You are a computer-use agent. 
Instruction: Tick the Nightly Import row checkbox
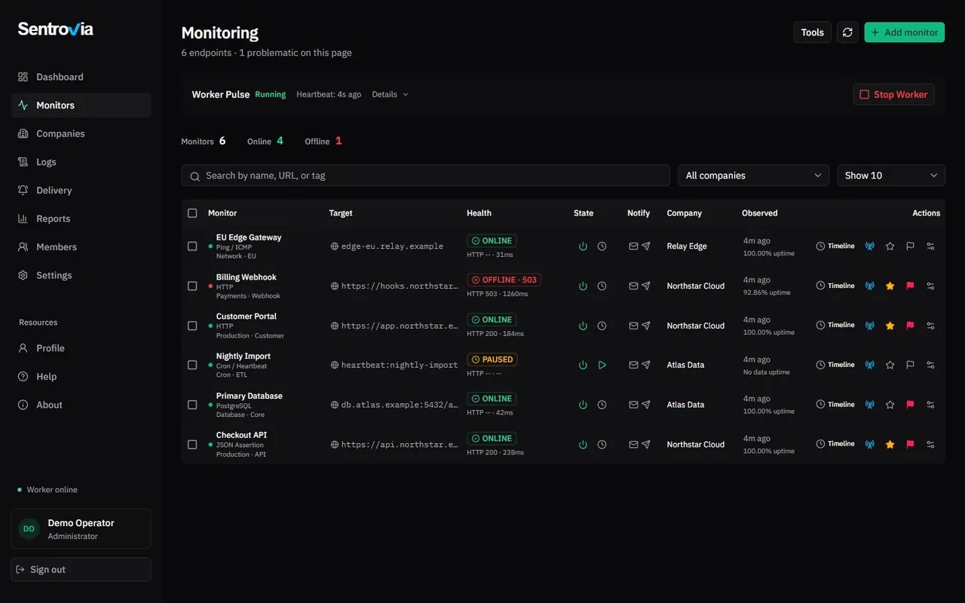click(192, 365)
